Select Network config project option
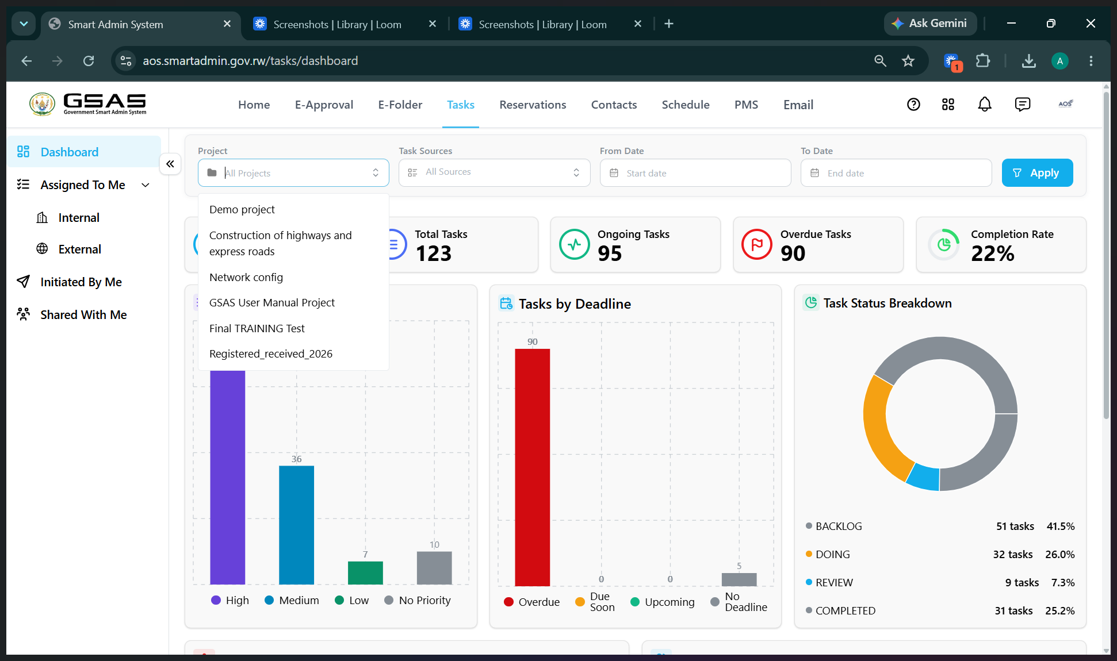1117x661 pixels. point(293,277)
